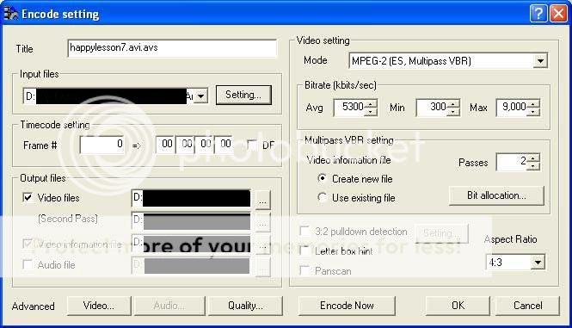The width and height of the screenshot is (572, 328).
Task: Decrease the Max bitrate spinner
Action: (533, 111)
